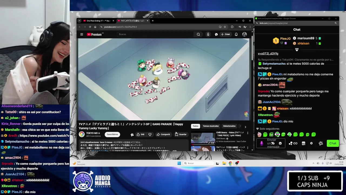Screen dimensions: 346x195
Task: Open Google Chrome from the taskbar
Action: coord(230,163)
